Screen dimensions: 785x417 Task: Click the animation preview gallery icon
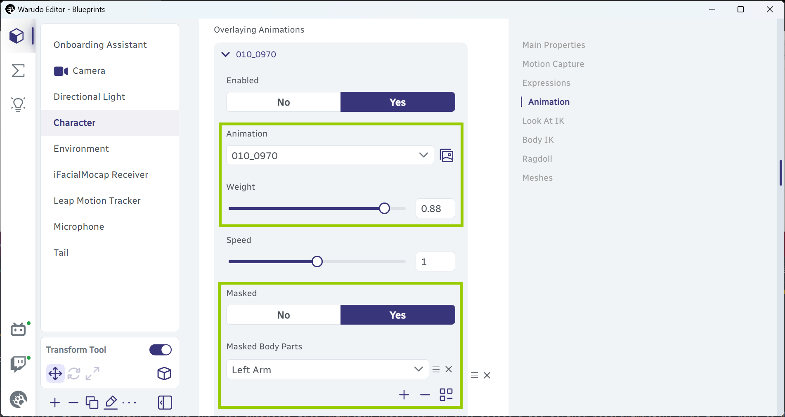coord(447,155)
